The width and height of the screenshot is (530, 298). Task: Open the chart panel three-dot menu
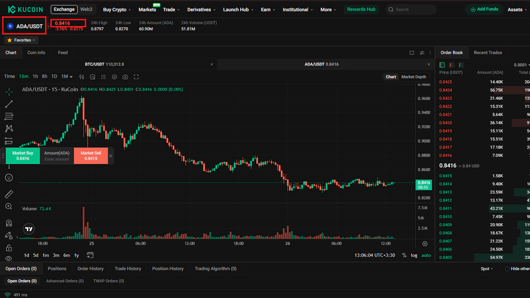point(430,53)
